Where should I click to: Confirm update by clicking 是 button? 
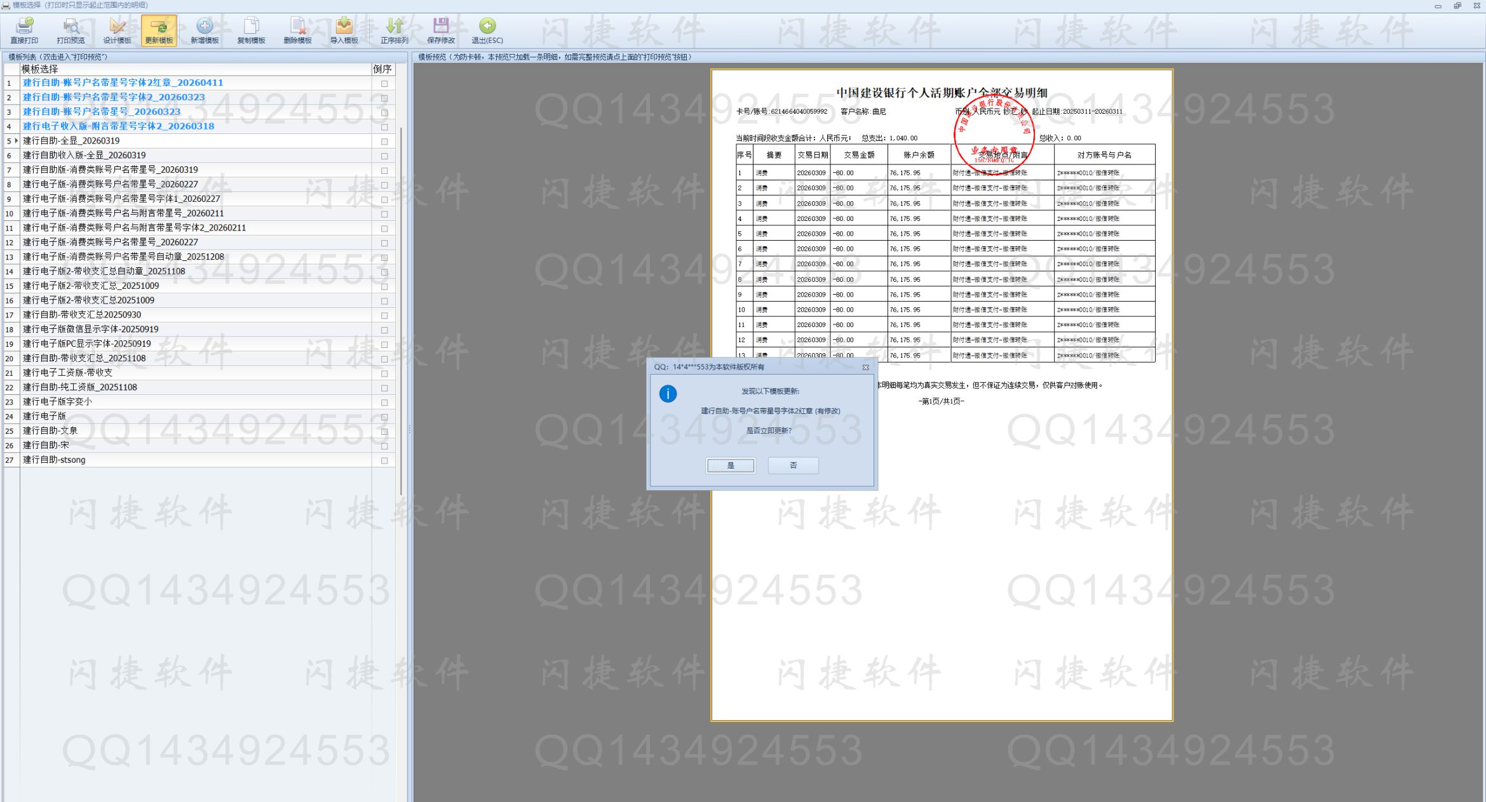pyautogui.click(x=730, y=465)
